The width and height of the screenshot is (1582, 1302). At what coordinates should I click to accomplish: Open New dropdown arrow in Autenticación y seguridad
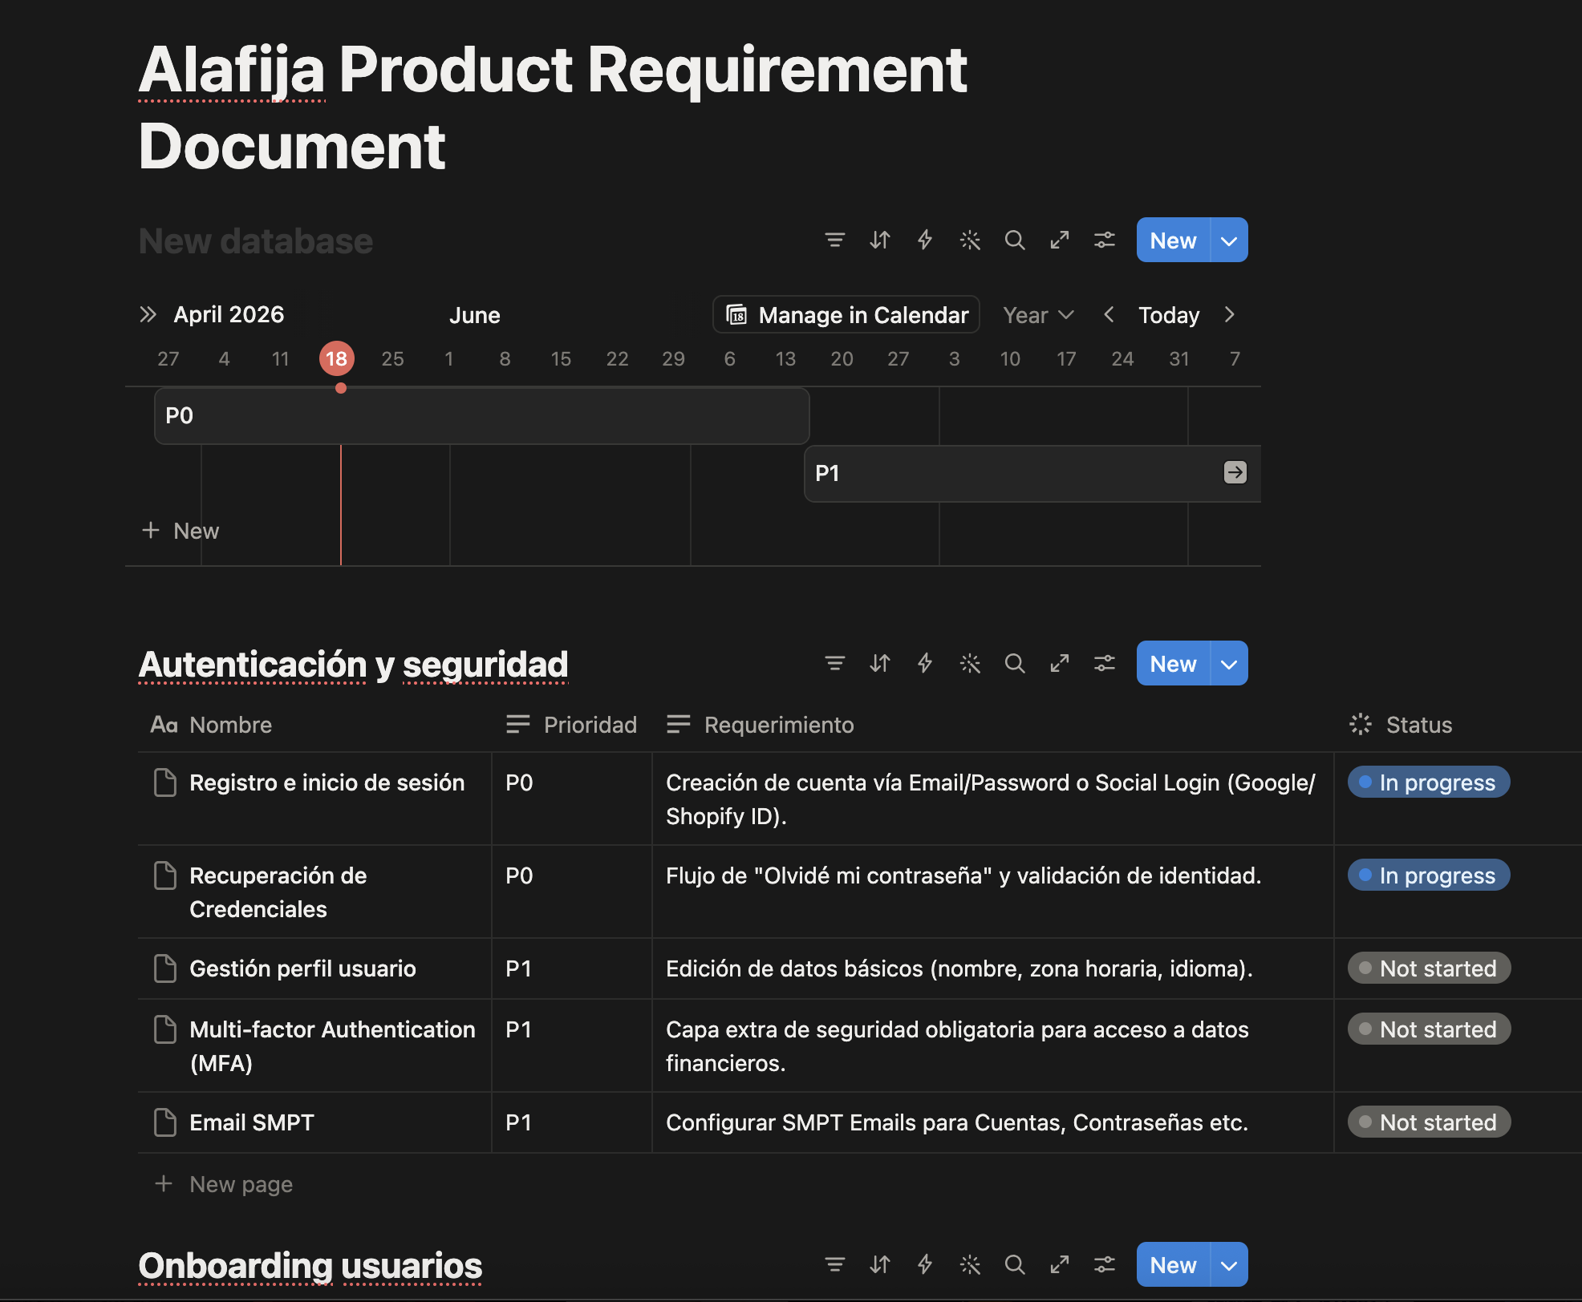(1229, 663)
